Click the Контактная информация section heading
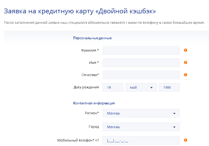The width and height of the screenshot is (209, 146). pyautogui.click(x=94, y=103)
